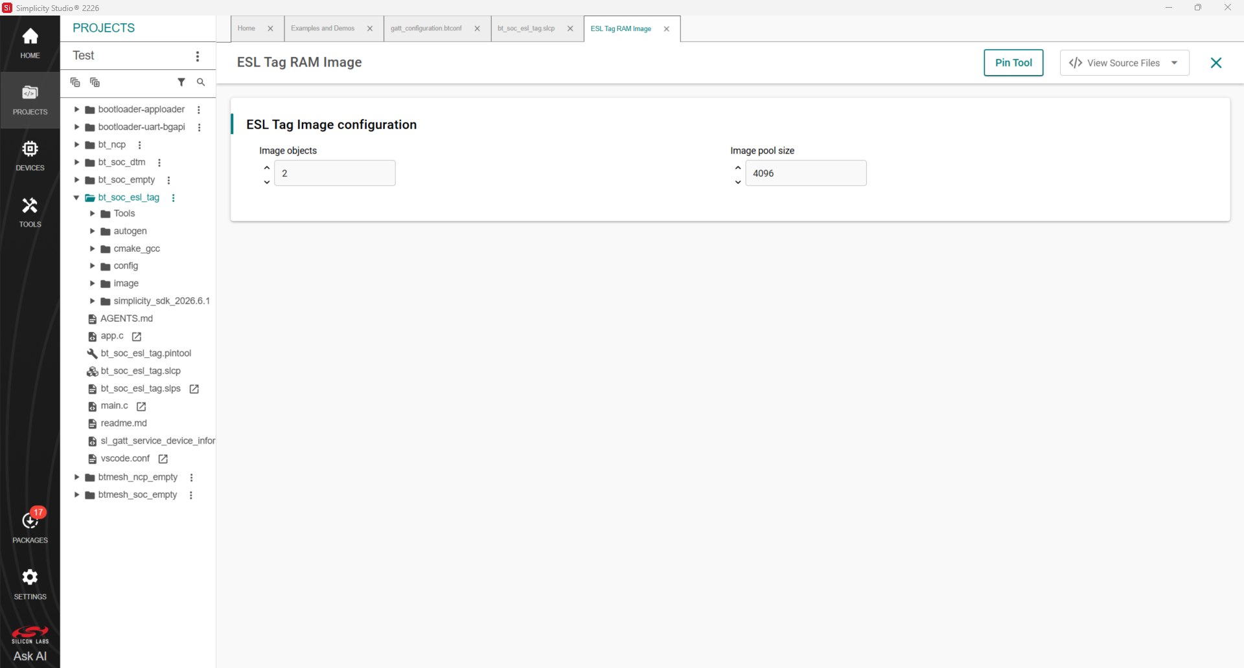Open bt_soc_esl_tag.slps external link icon
The image size is (1244, 668).
pyautogui.click(x=194, y=389)
